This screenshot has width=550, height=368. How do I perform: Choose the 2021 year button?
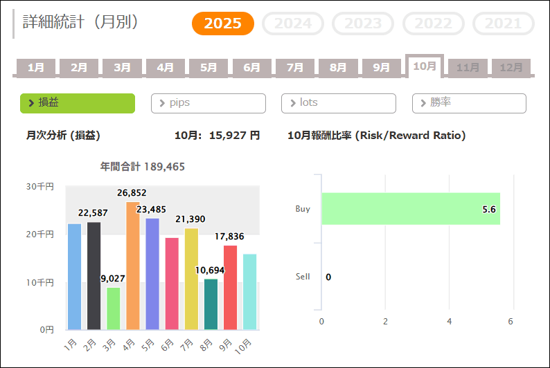coord(503,24)
